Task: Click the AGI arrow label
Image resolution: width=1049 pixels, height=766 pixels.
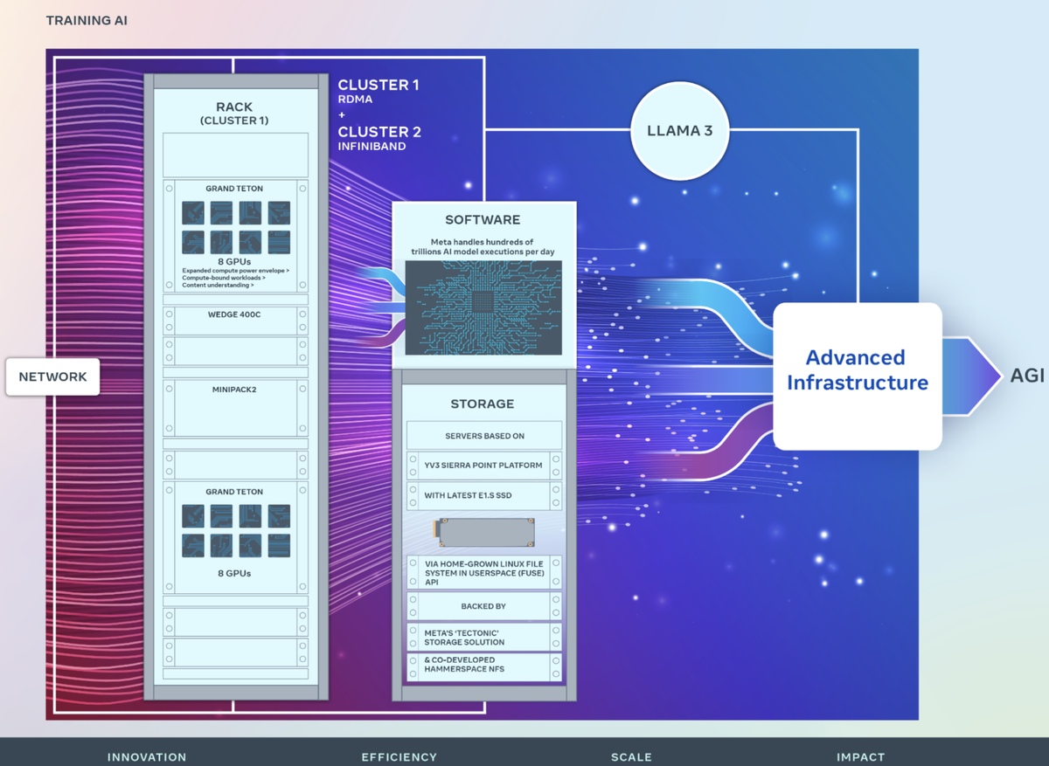Action: (1028, 376)
